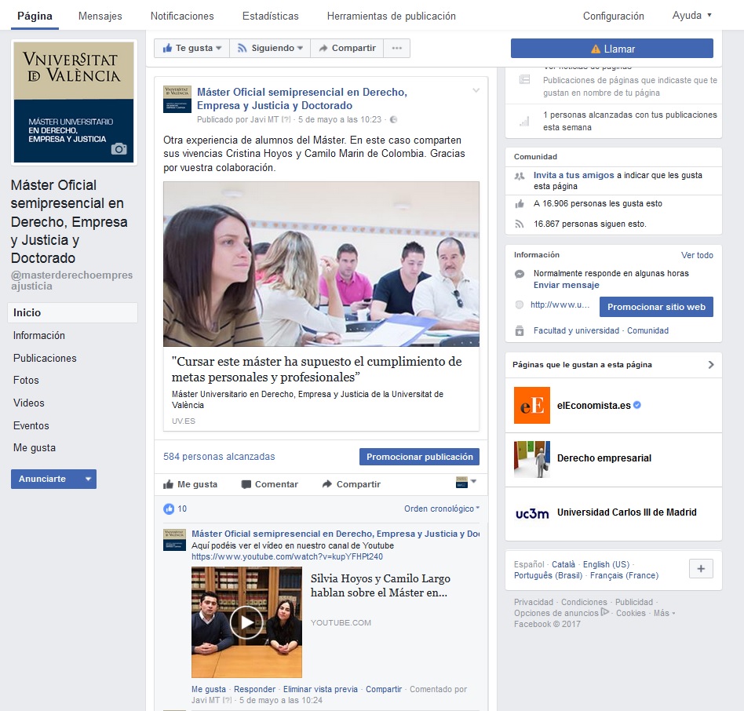Open Información in the left sidebar

pyautogui.click(x=39, y=335)
